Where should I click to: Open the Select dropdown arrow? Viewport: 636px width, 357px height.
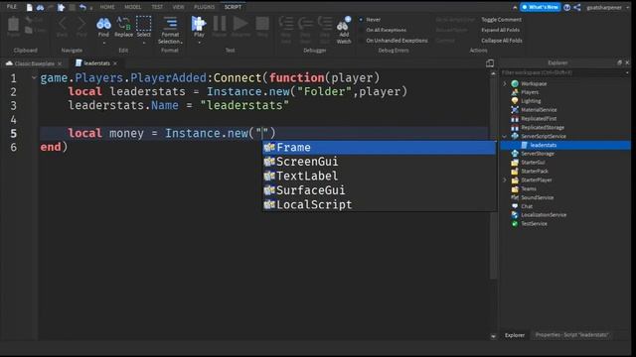tap(143, 43)
